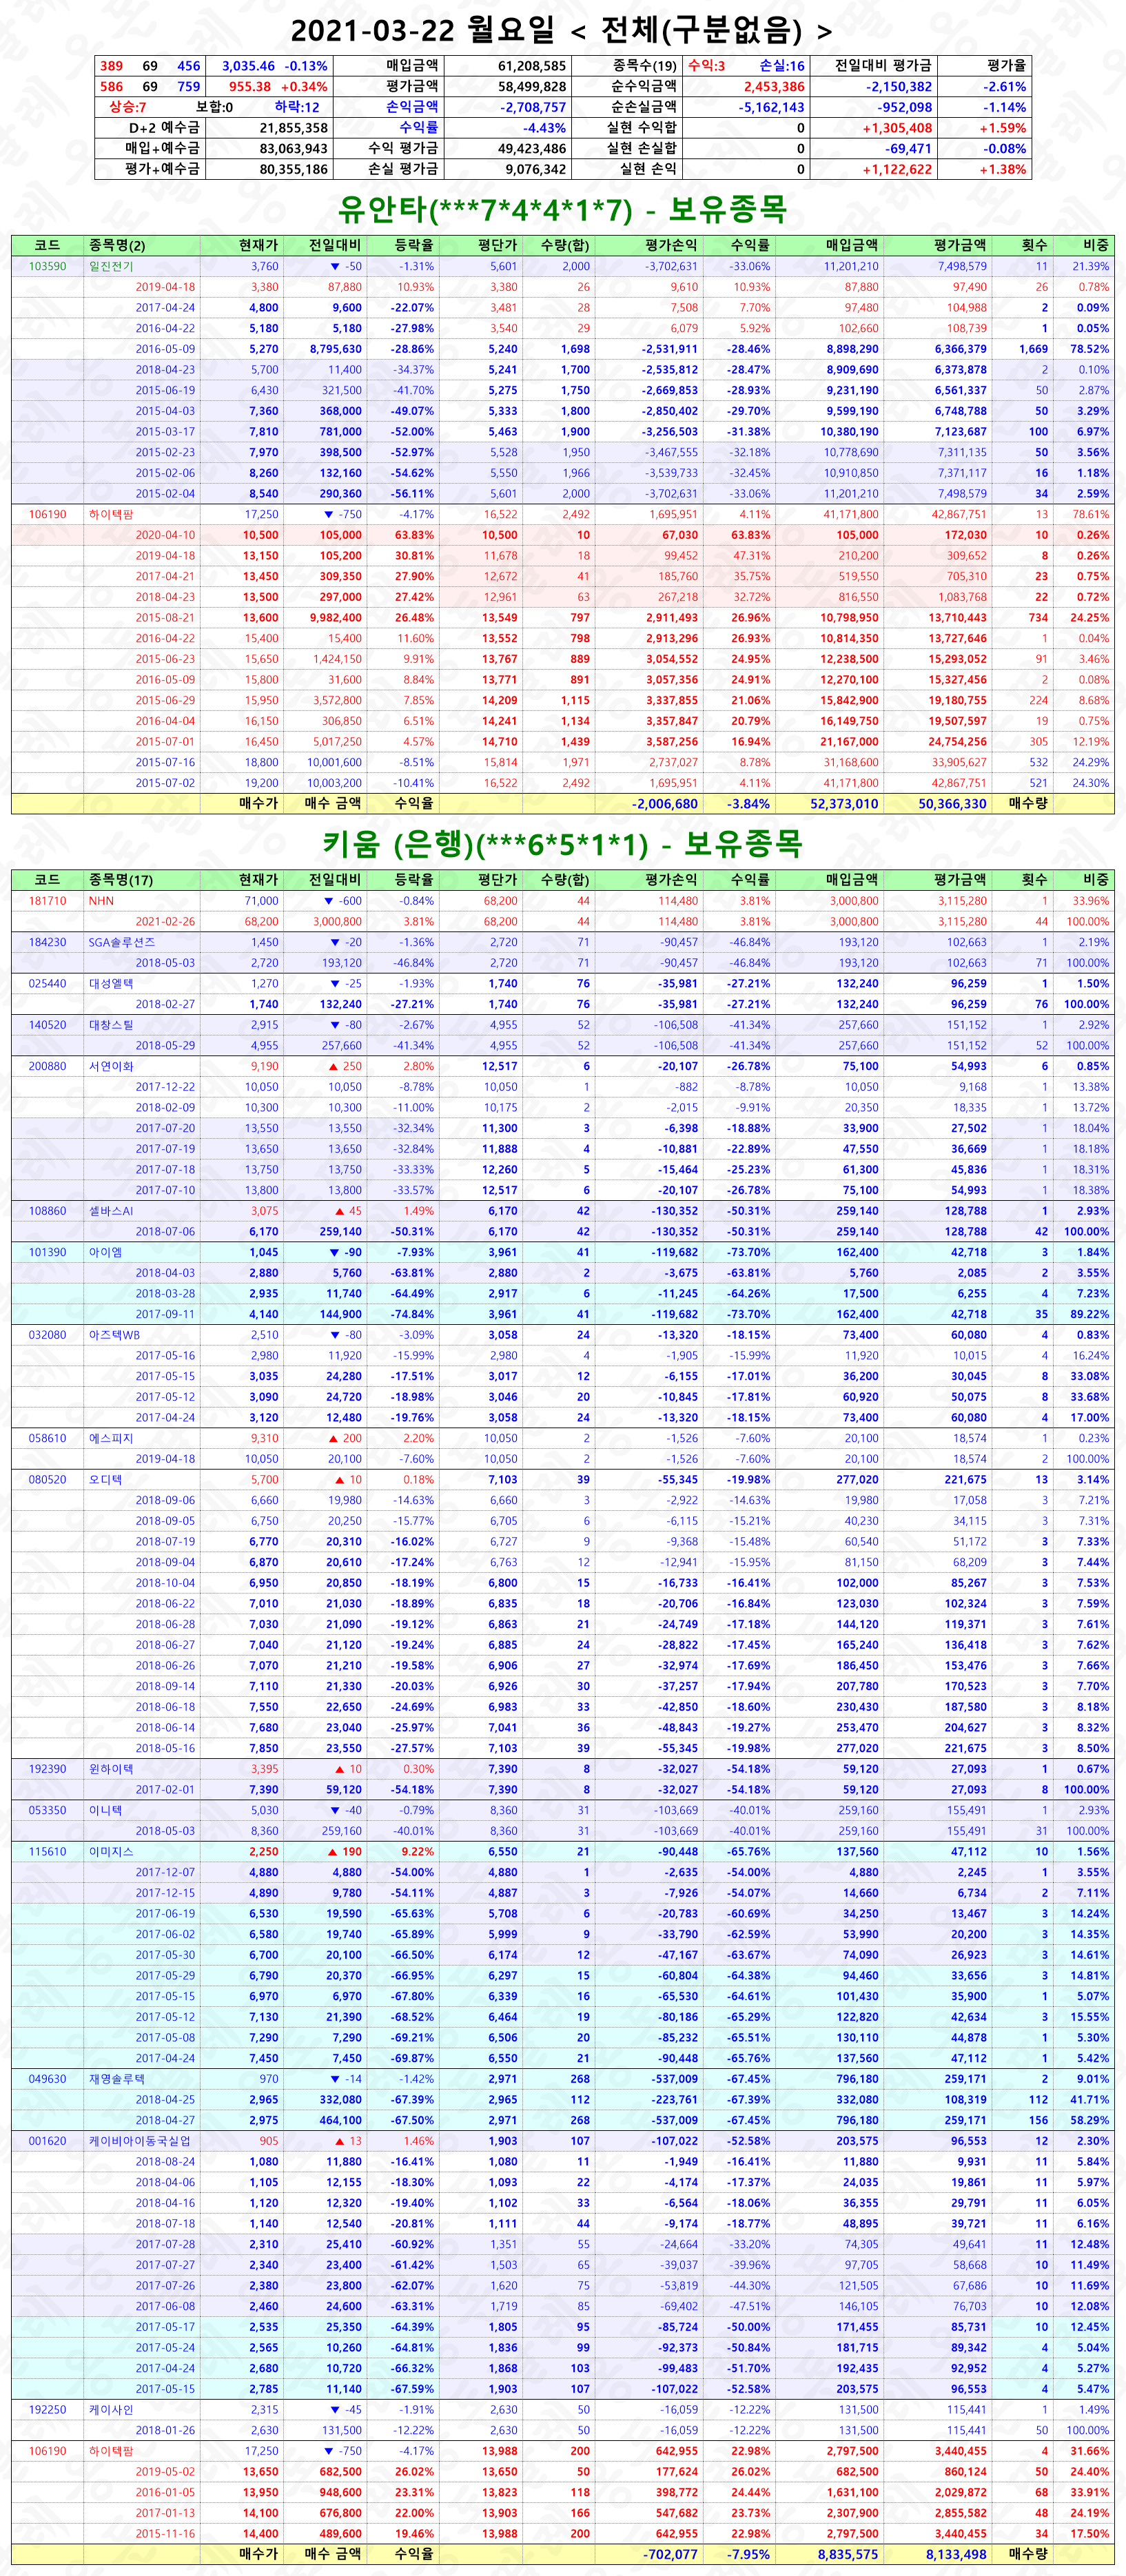Select the 매입+예수금 value 83,063,943
The image size is (1126, 2576).
click(x=294, y=148)
